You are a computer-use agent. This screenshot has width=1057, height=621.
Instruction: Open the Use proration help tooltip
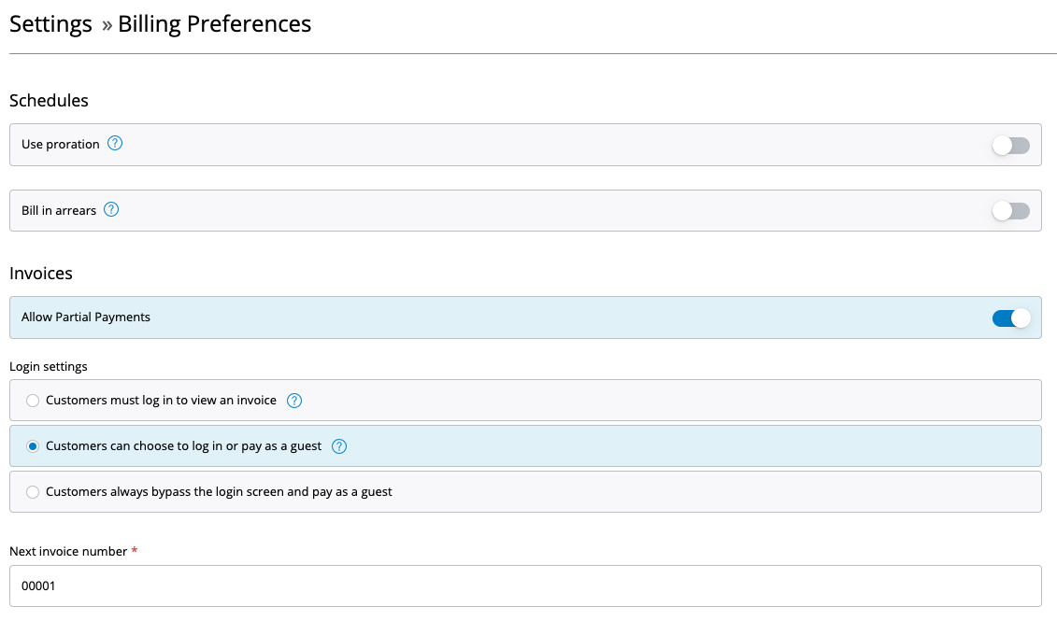pyautogui.click(x=115, y=143)
